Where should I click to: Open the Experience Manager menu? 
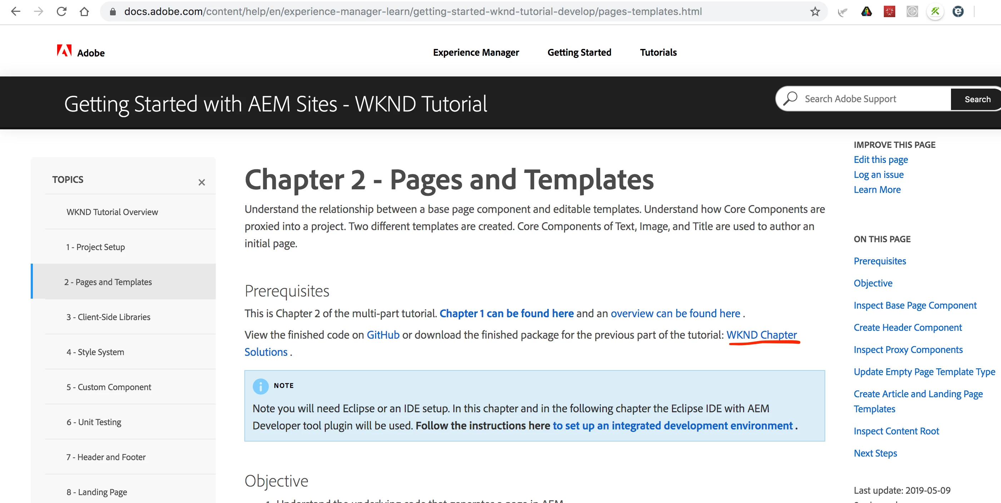[475, 53]
